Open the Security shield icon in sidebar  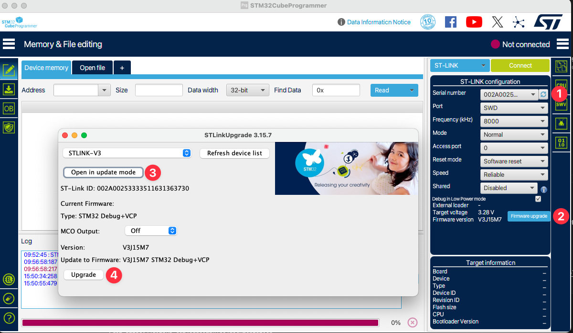pyautogui.click(x=9, y=127)
